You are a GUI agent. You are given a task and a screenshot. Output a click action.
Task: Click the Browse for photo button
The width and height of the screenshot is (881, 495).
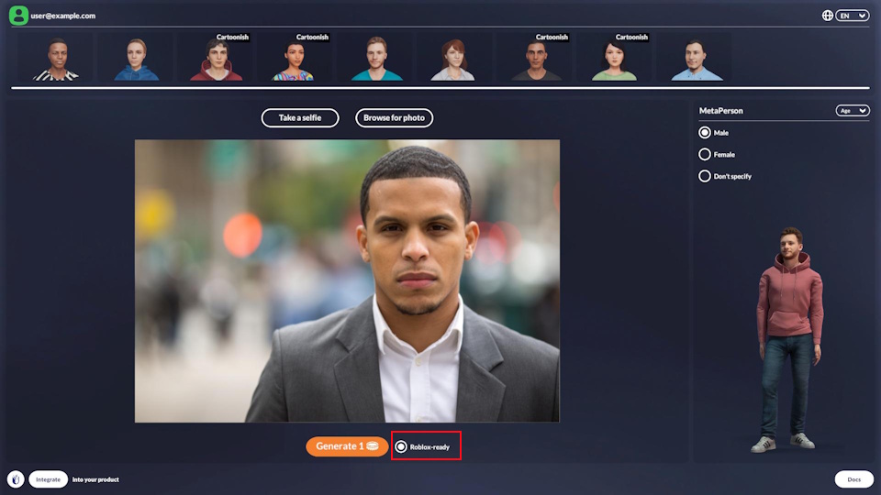point(394,118)
